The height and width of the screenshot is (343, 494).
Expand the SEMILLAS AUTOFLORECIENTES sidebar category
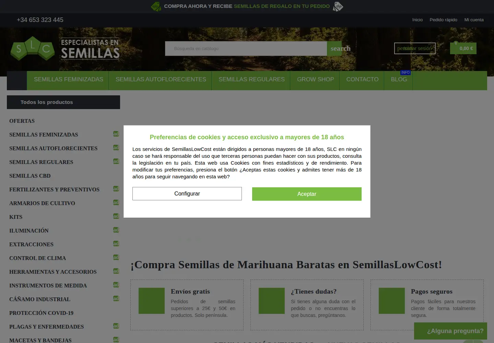(x=116, y=147)
